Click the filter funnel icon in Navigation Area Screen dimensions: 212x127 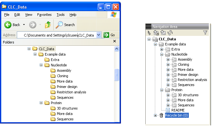coord(205,32)
